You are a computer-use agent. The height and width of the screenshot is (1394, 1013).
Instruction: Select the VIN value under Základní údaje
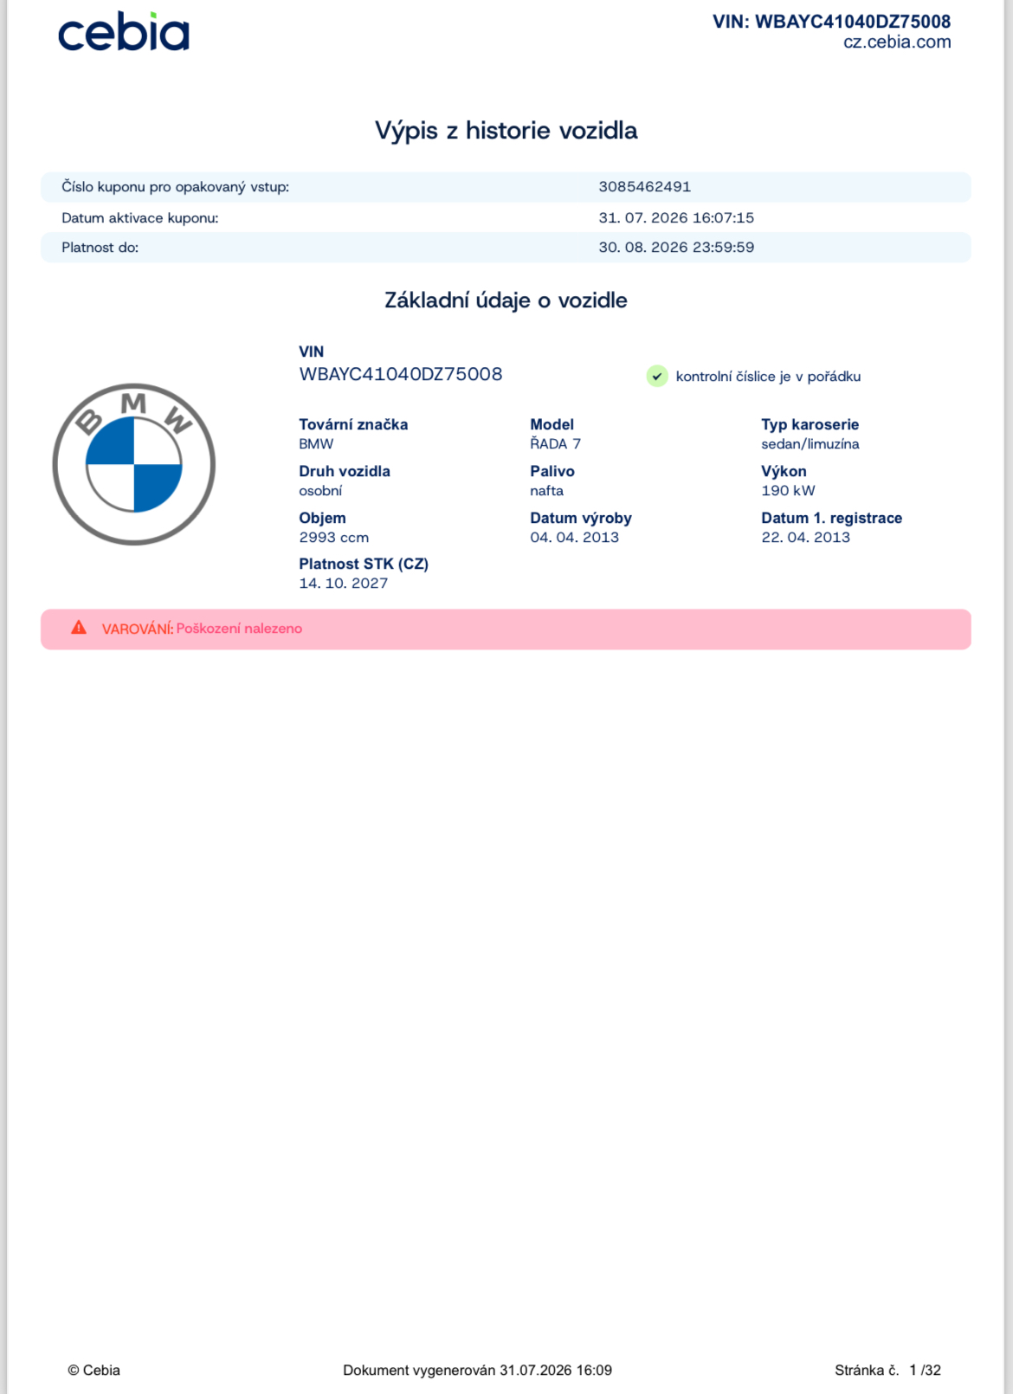(401, 374)
